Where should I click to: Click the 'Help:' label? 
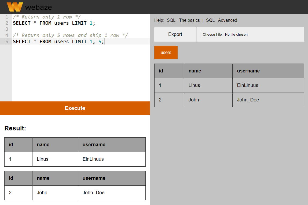tap(159, 20)
